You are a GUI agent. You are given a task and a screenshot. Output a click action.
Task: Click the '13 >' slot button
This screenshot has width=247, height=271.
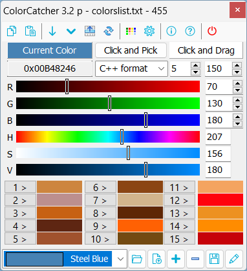pos(180,213)
